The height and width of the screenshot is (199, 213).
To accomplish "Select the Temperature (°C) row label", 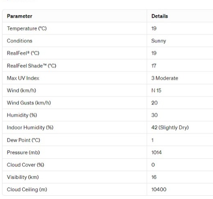I will (27, 28).
